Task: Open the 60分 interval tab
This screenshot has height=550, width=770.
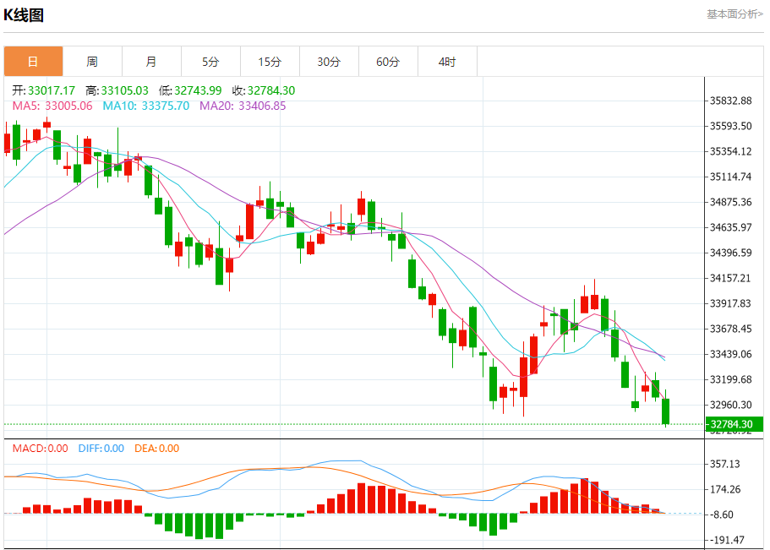Action: (x=389, y=62)
